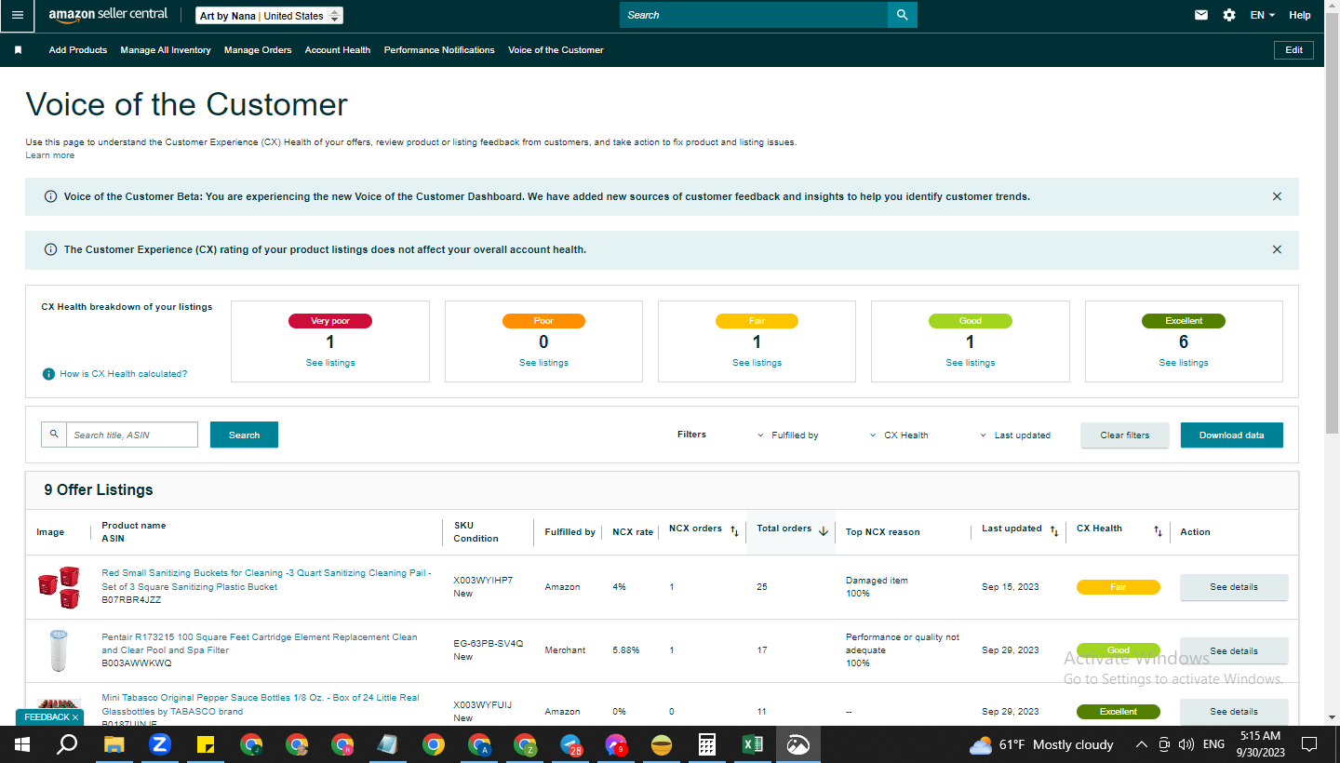This screenshot has height=763, width=1340.
Task: Open Messenger from the taskbar
Action: coord(616,744)
